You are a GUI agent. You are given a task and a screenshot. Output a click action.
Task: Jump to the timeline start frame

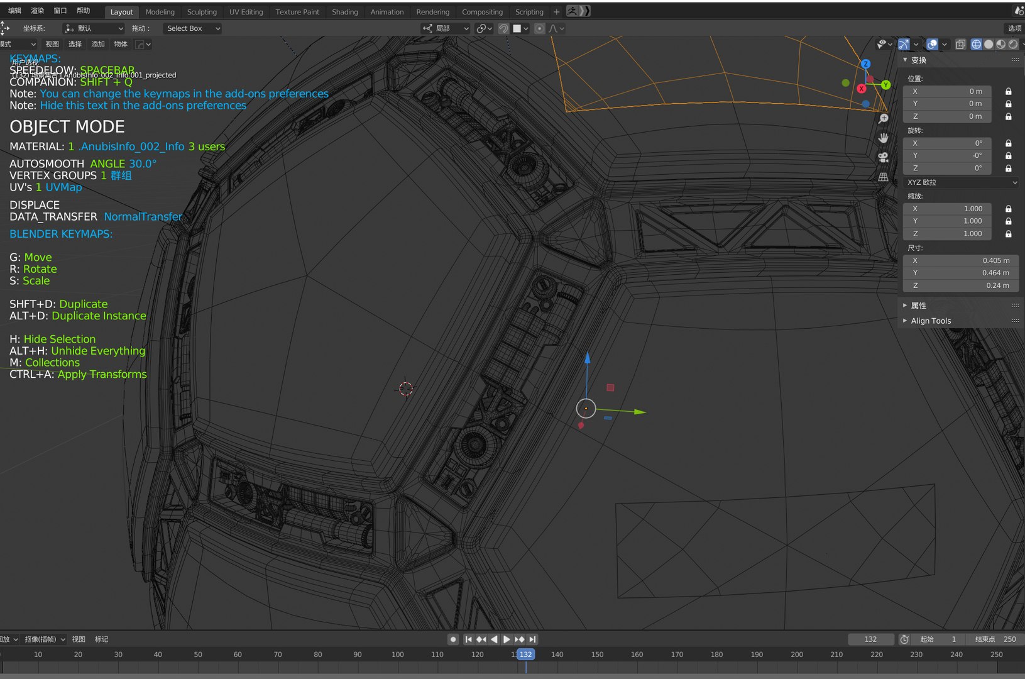(x=468, y=639)
